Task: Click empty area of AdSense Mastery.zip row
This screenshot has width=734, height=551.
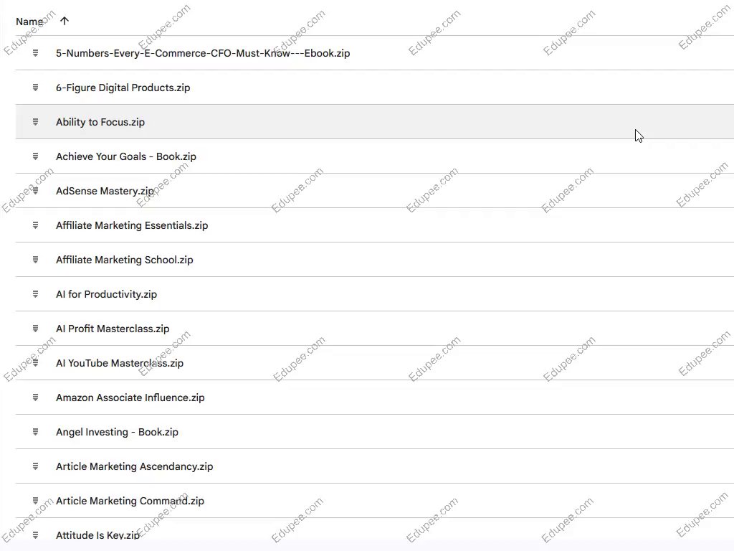Action: tap(430, 191)
